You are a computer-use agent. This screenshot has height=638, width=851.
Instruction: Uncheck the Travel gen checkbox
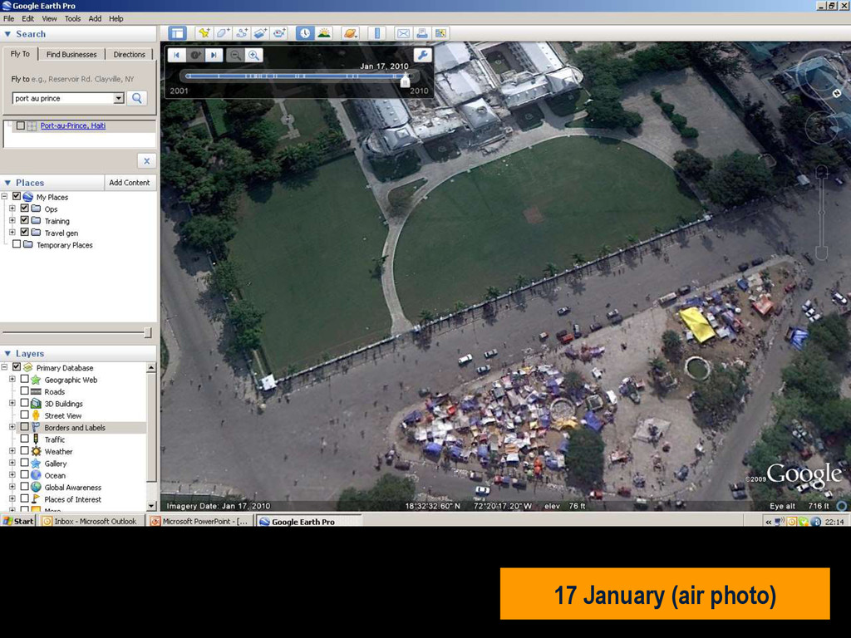coord(24,233)
